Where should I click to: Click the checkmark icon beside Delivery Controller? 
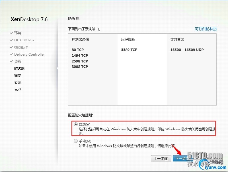(12, 54)
